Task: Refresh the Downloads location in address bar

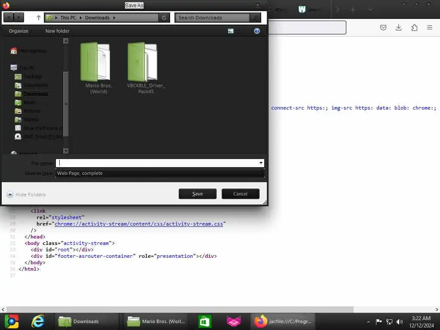Action: coord(164,18)
